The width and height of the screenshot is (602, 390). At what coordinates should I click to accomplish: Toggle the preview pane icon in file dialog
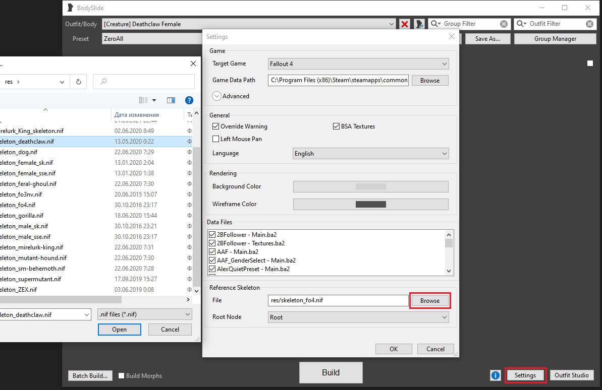[171, 100]
